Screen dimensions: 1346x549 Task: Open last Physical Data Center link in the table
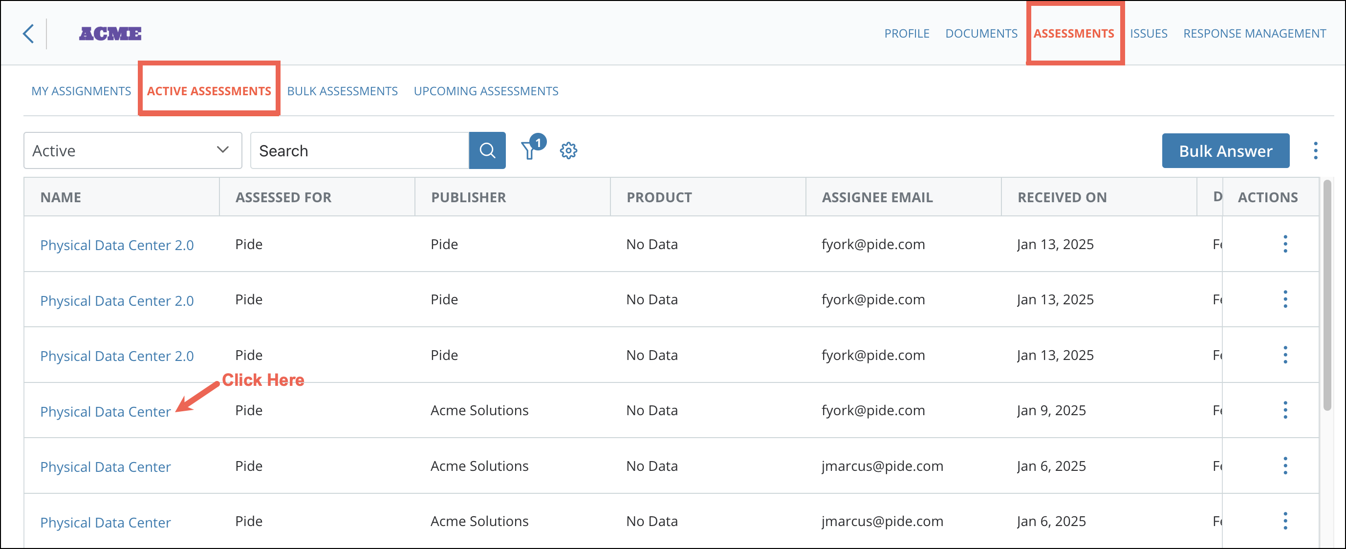tap(106, 522)
